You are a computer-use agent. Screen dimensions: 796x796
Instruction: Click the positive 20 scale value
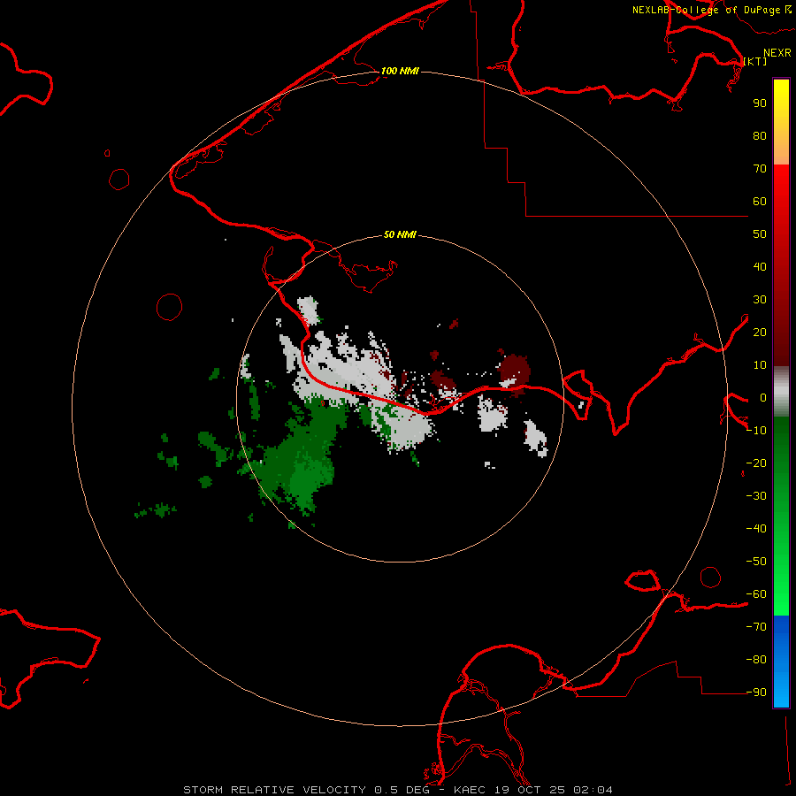(x=760, y=332)
